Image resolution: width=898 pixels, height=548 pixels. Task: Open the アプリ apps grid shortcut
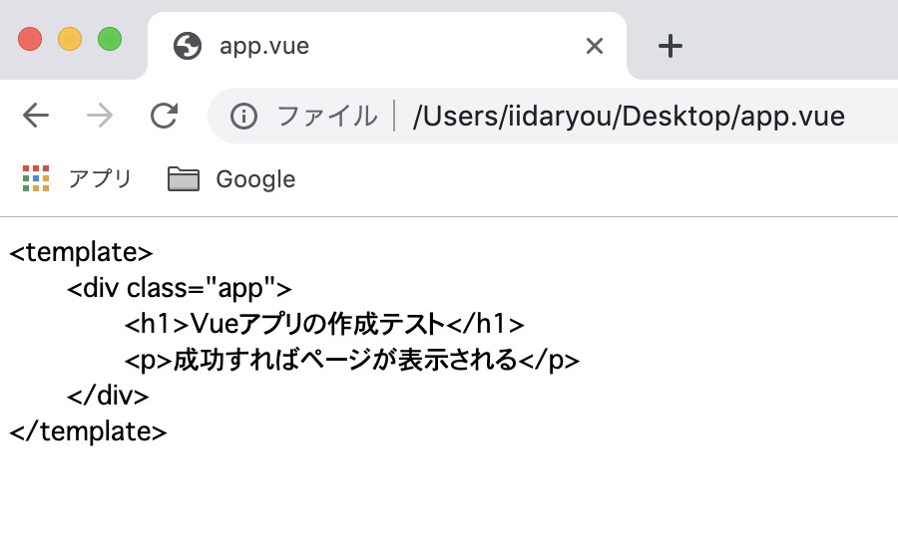pyautogui.click(x=77, y=178)
